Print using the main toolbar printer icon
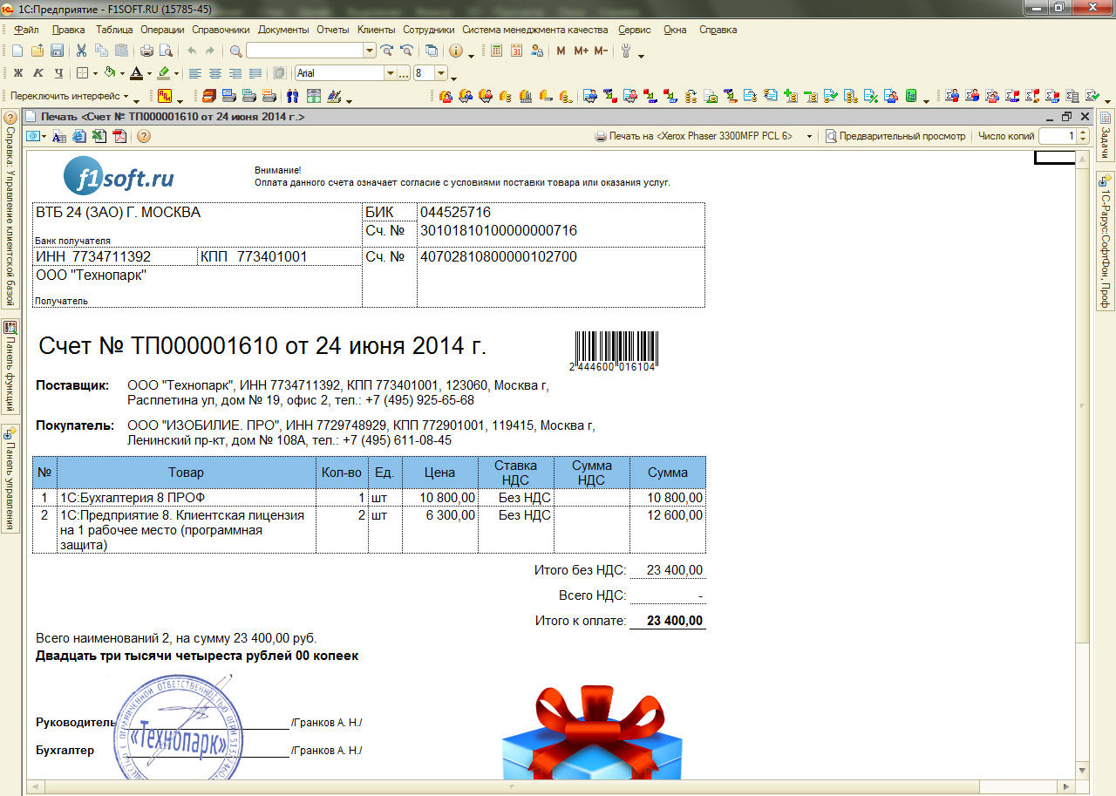 coord(146,51)
